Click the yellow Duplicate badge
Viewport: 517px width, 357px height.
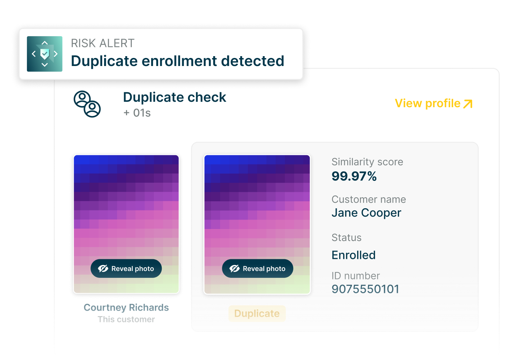pos(257,314)
